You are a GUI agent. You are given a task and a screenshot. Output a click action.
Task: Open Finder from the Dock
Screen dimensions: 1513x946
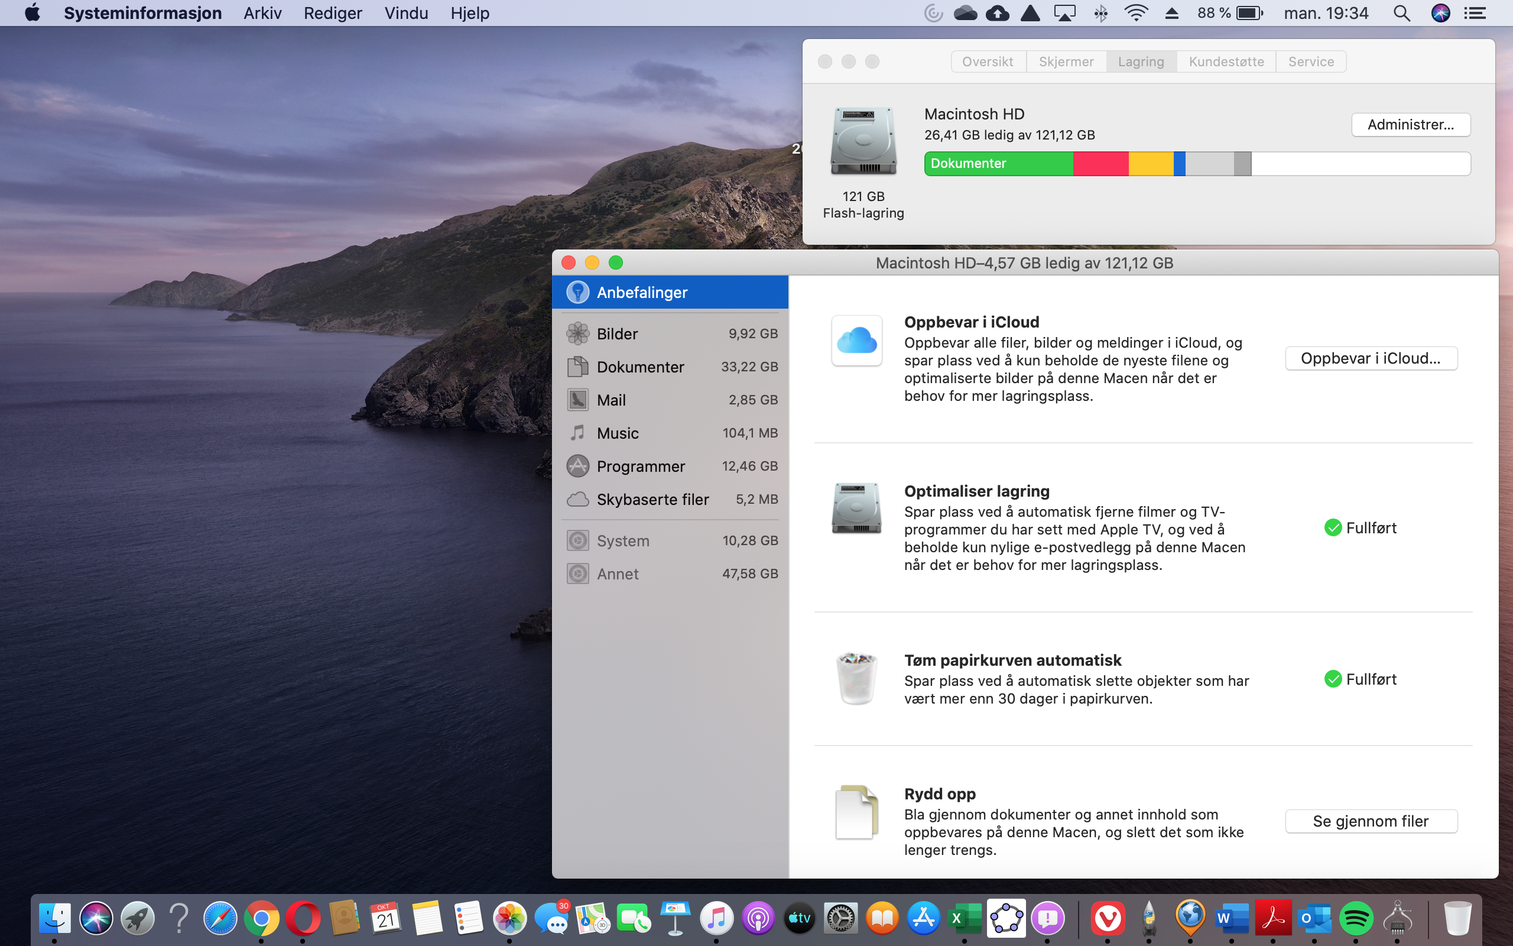pos(54,918)
